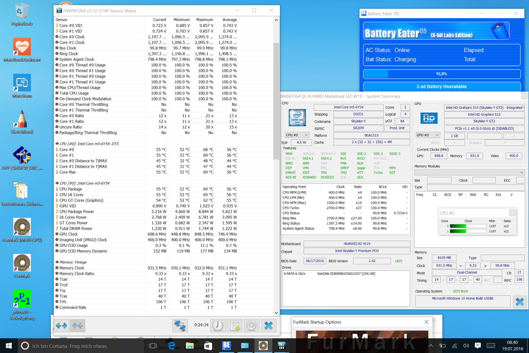Click the expand sensor columns arrows icon
Screen dimensions: 529x353
tap(61, 326)
